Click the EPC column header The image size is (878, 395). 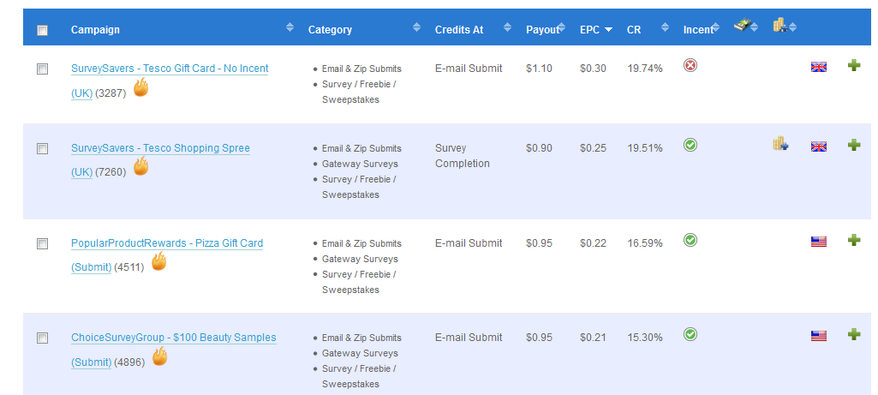click(589, 30)
